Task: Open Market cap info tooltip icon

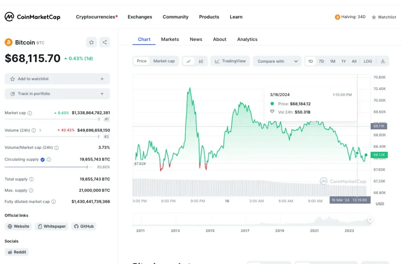Action: pyautogui.click(x=30, y=113)
